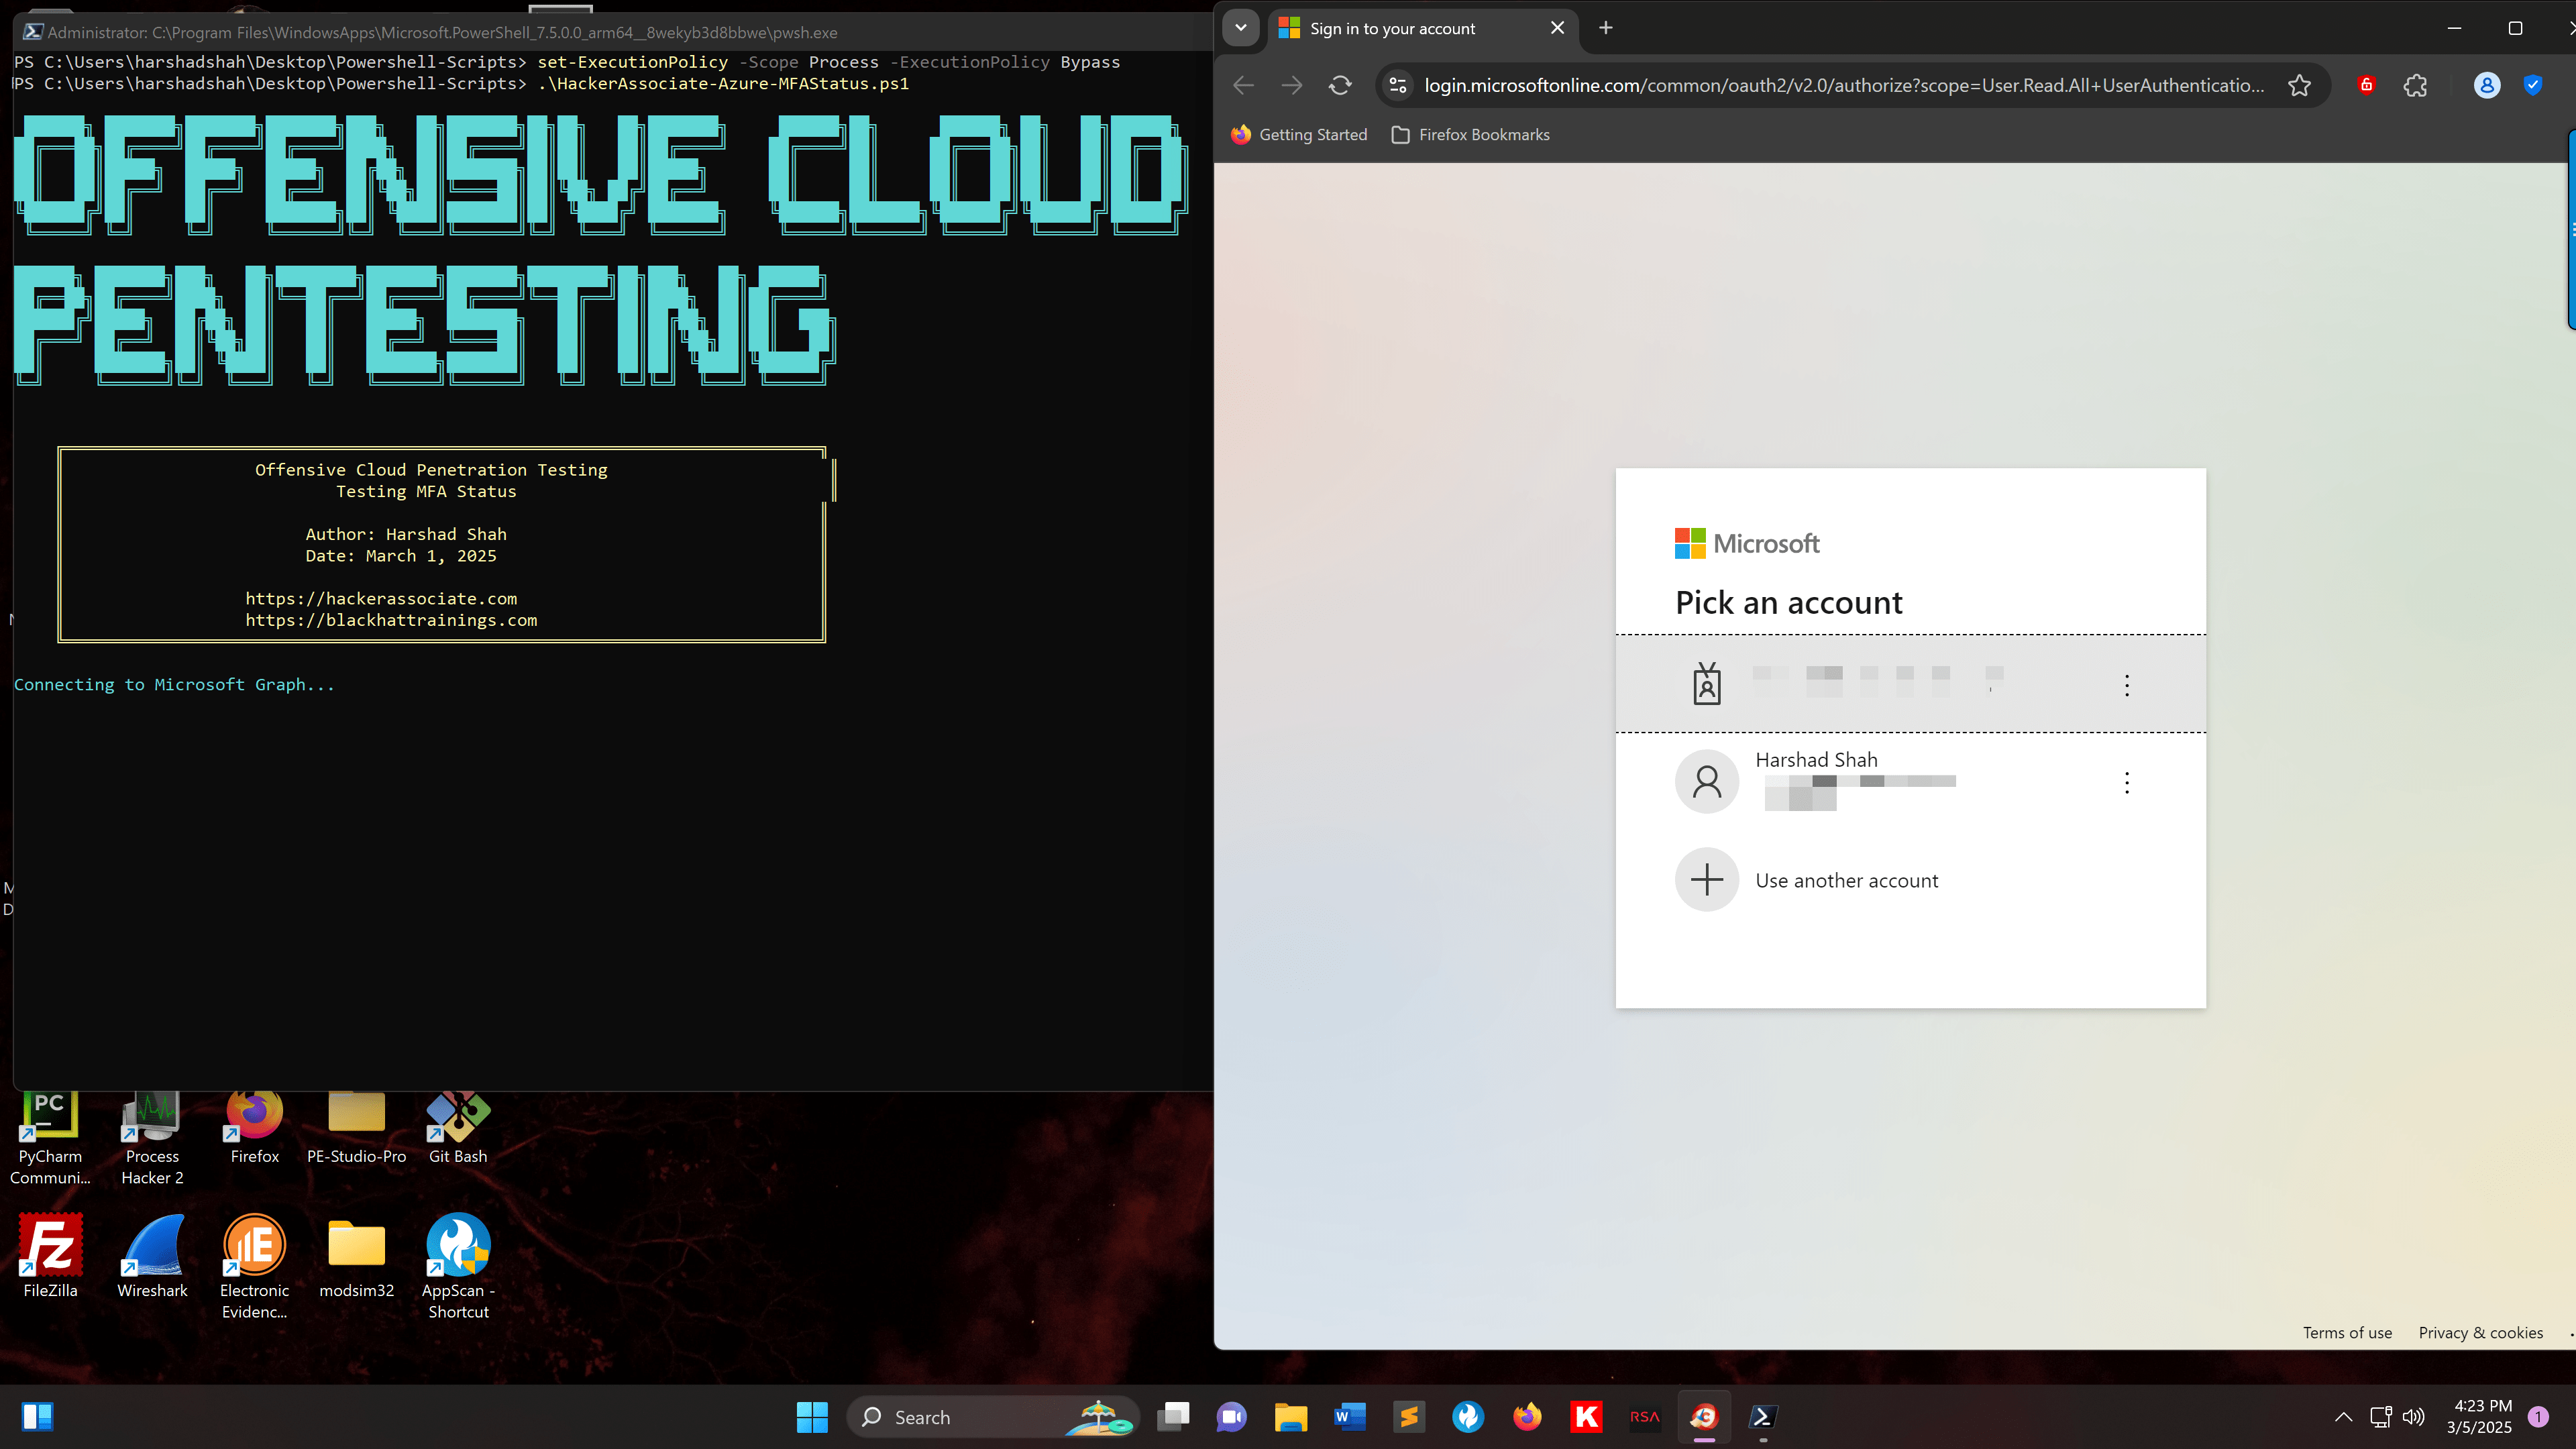Select the Firefox desktop shortcut
Screen dimensions: 2576x1449
255,1127
